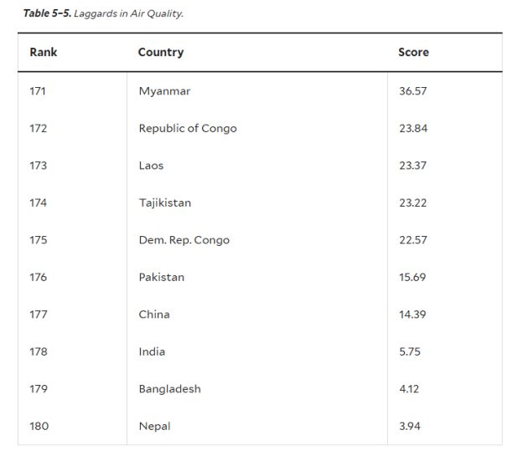Click the score value 15.69

(412, 277)
